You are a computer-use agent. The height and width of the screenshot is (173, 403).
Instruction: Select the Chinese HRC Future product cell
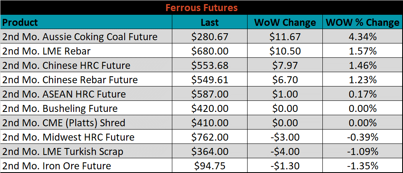pos(86,65)
